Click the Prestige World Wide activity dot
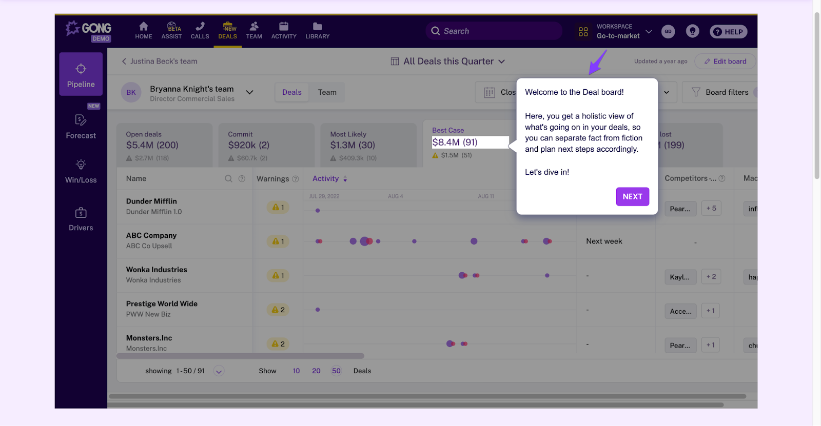 pyautogui.click(x=318, y=310)
